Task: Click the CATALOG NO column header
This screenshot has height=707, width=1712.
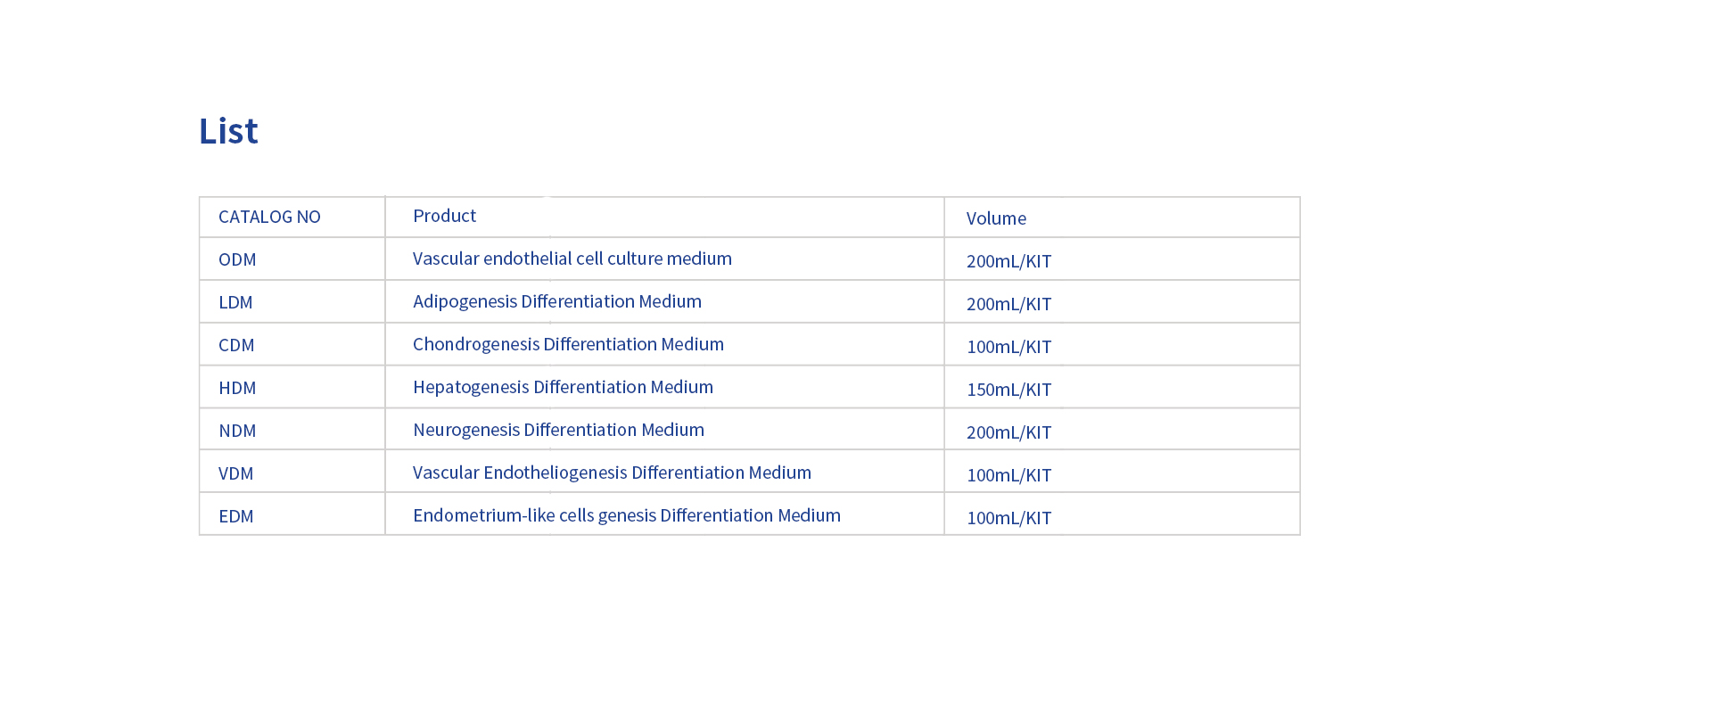Action: click(x=269, y=217)
